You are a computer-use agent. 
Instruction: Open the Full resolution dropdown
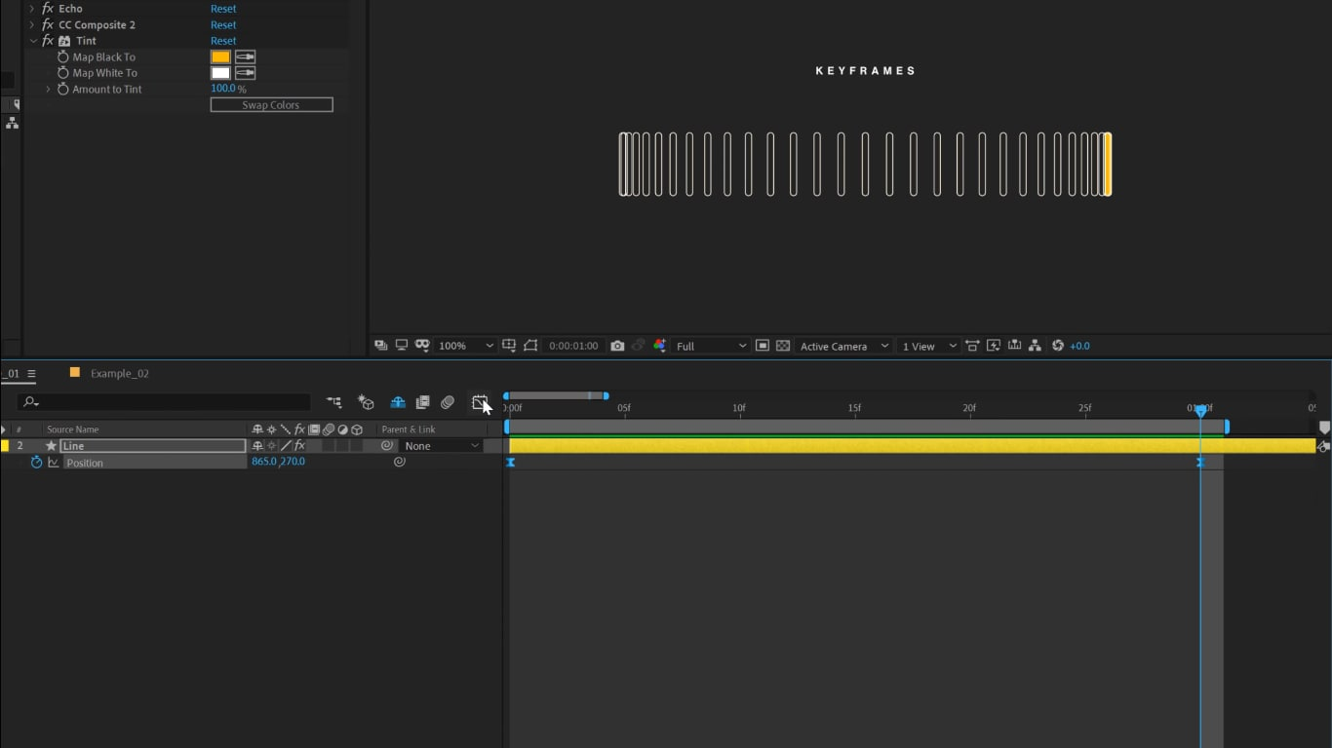click(x=710, y=345)
